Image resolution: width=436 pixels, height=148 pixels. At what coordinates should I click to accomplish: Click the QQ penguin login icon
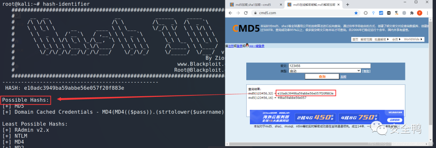247,45
